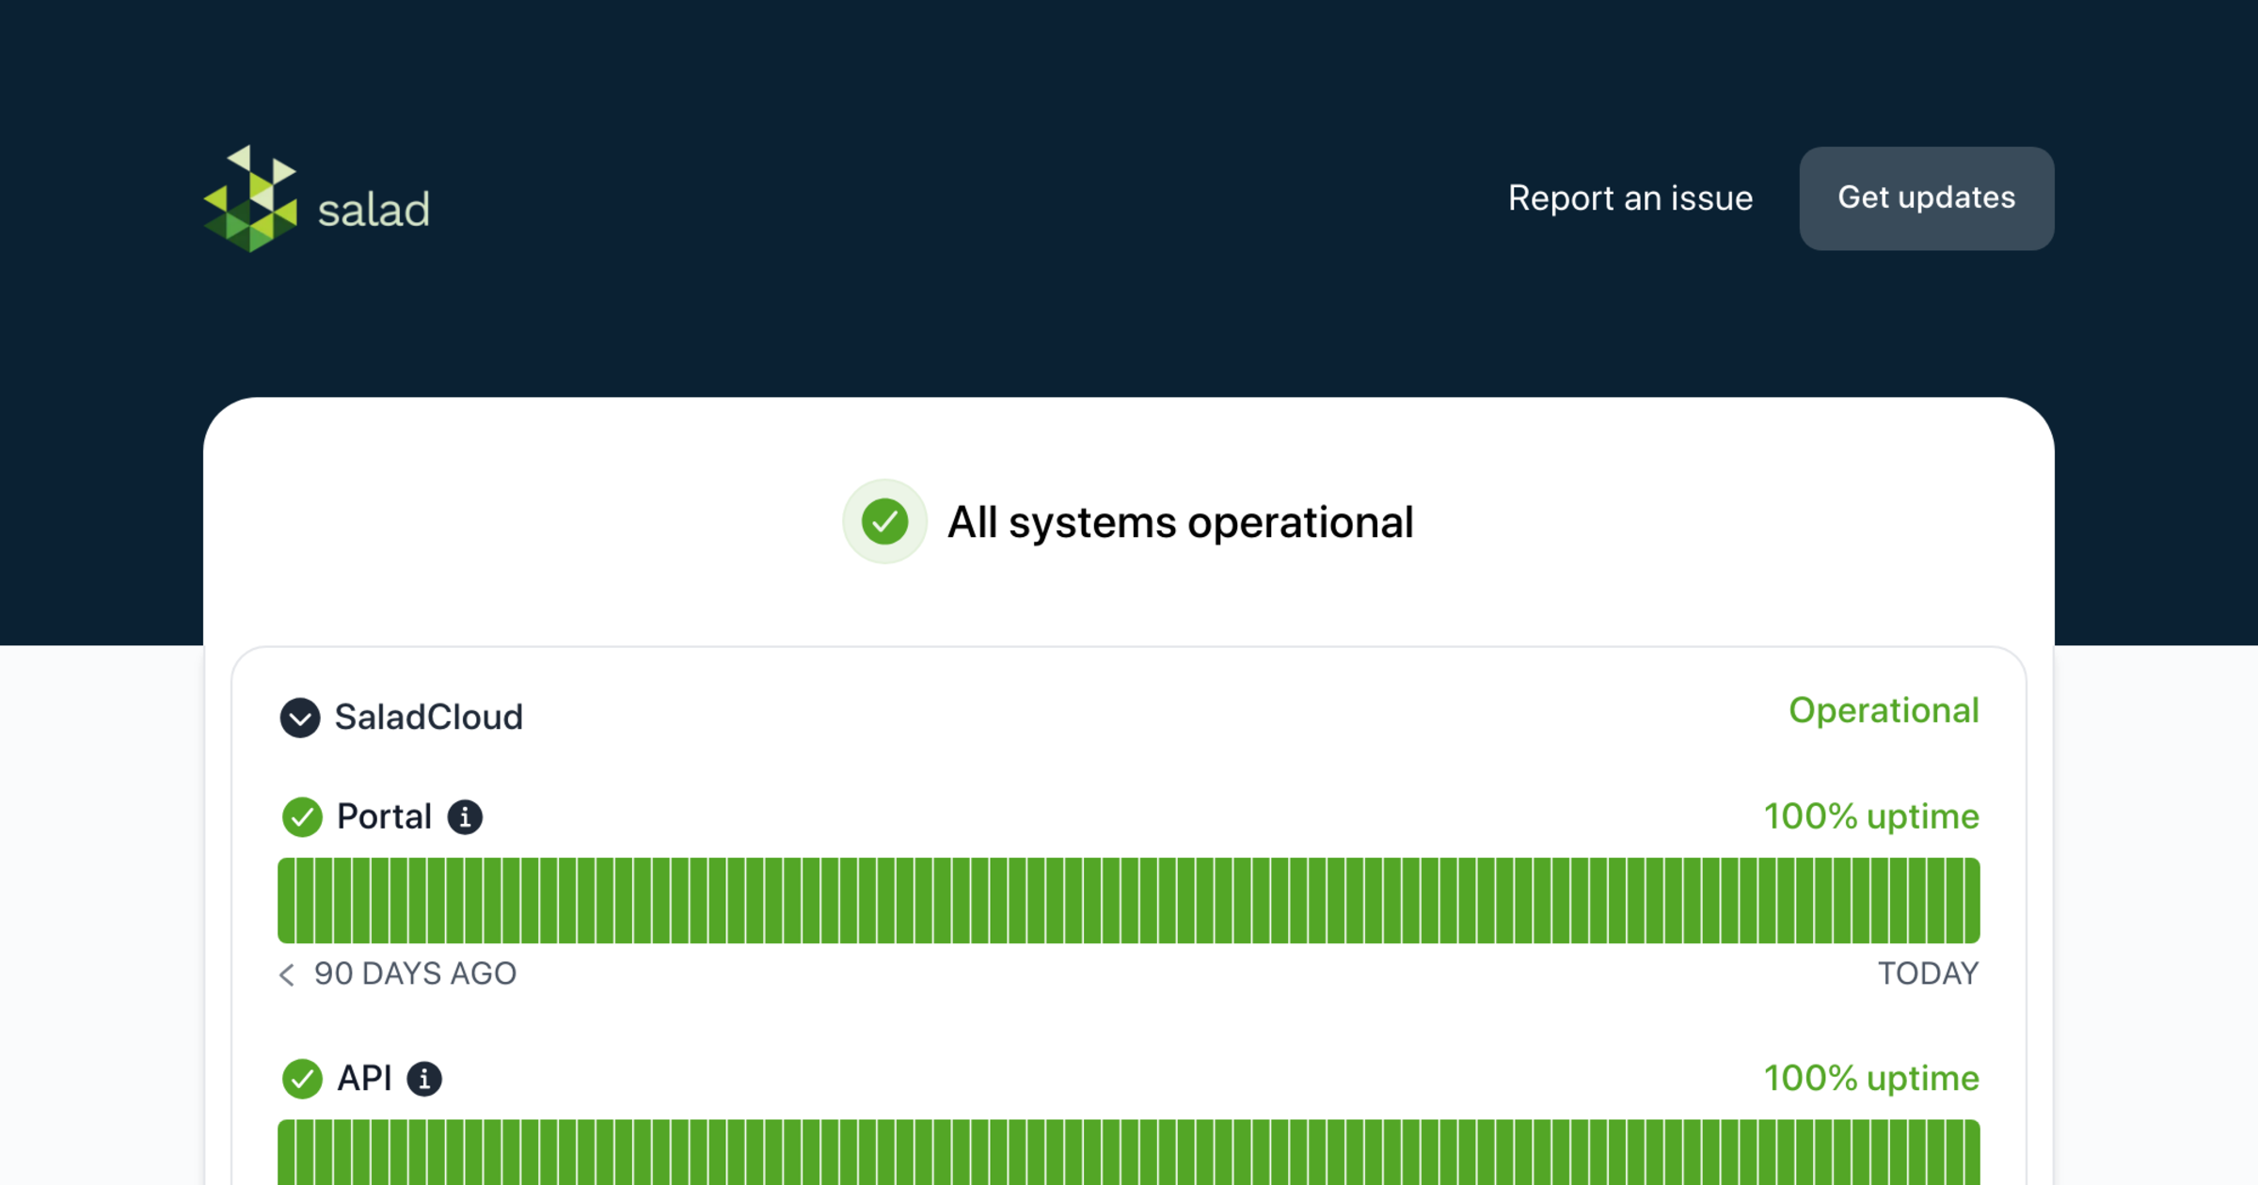Click the SaladCloud group title
2258x1185 pixels.
coord(428,718)
